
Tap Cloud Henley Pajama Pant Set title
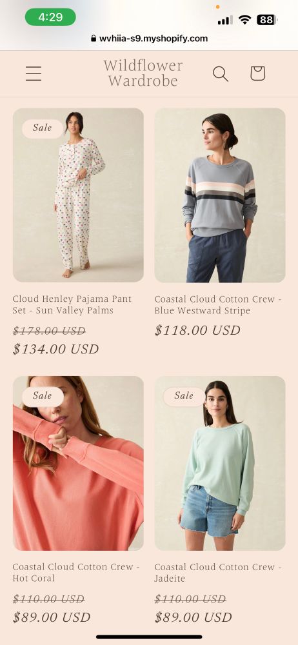pyautogui.click(x=72, y=305)
